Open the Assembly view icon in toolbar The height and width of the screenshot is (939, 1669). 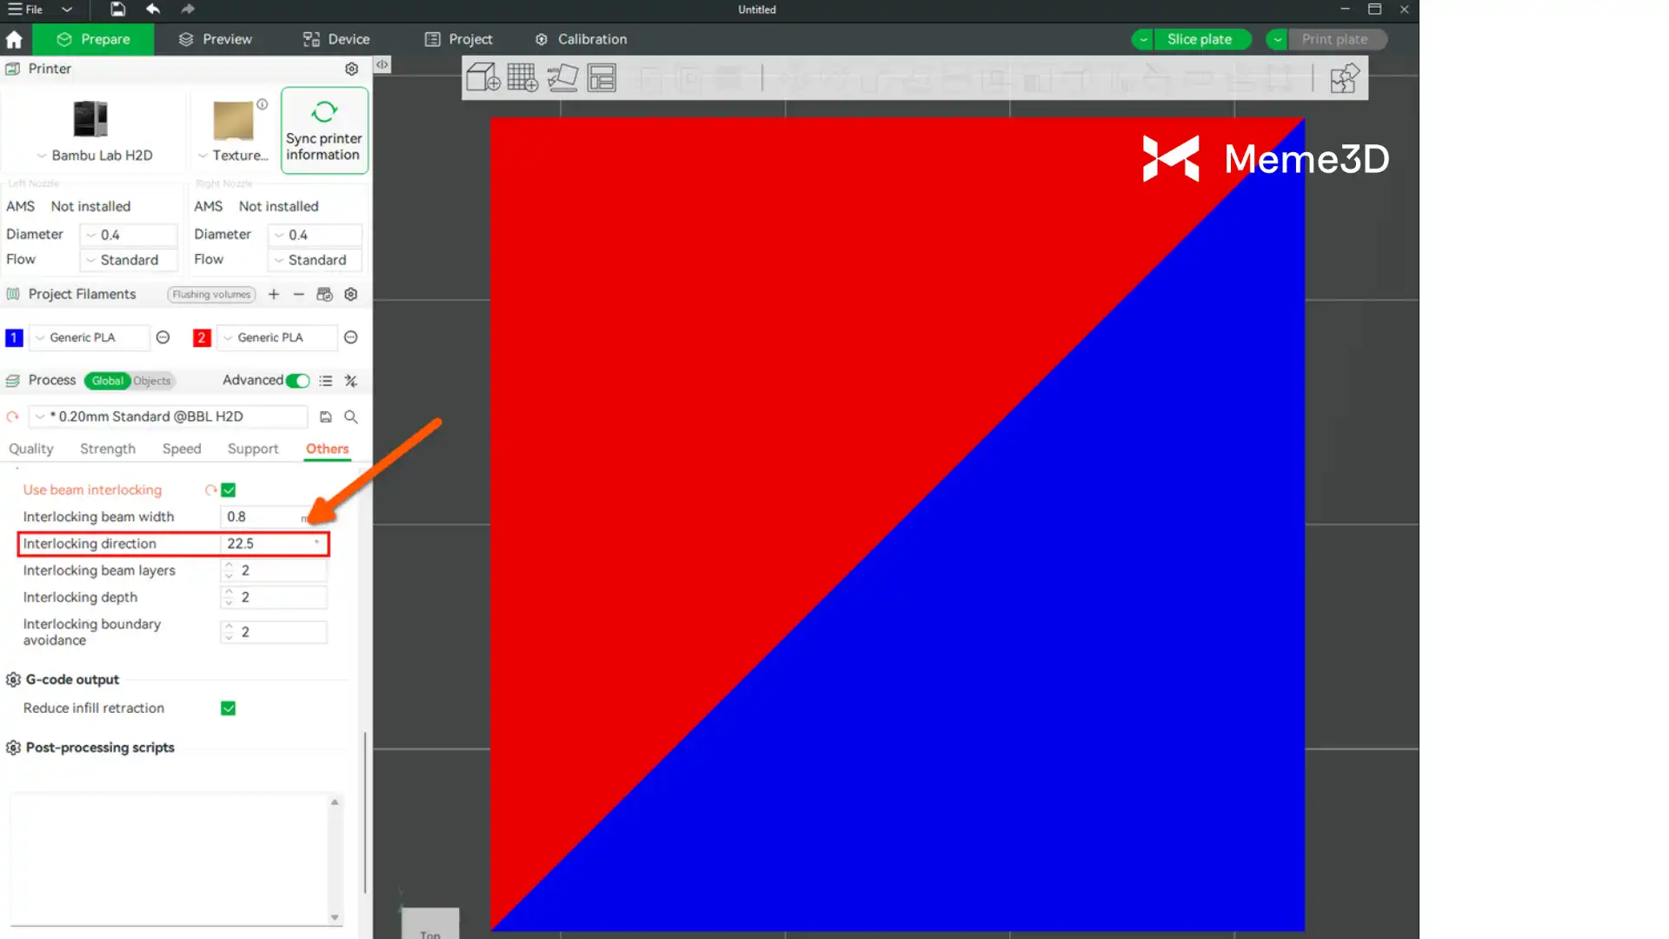coord(1344,78)
